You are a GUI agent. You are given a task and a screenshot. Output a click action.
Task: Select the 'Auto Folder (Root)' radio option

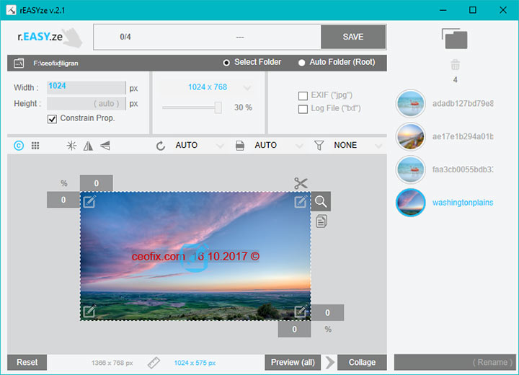click(x=301, y=63)
